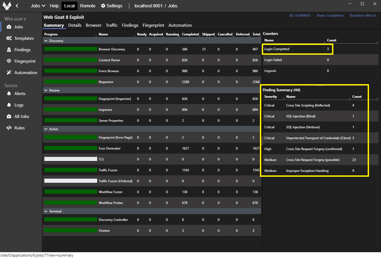Click the Browser Discovery progress bar
Screen dimensions: 381x259
pos(71,49)
